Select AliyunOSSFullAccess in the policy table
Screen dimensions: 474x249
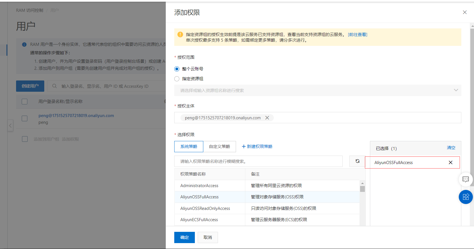click(267, 197)
